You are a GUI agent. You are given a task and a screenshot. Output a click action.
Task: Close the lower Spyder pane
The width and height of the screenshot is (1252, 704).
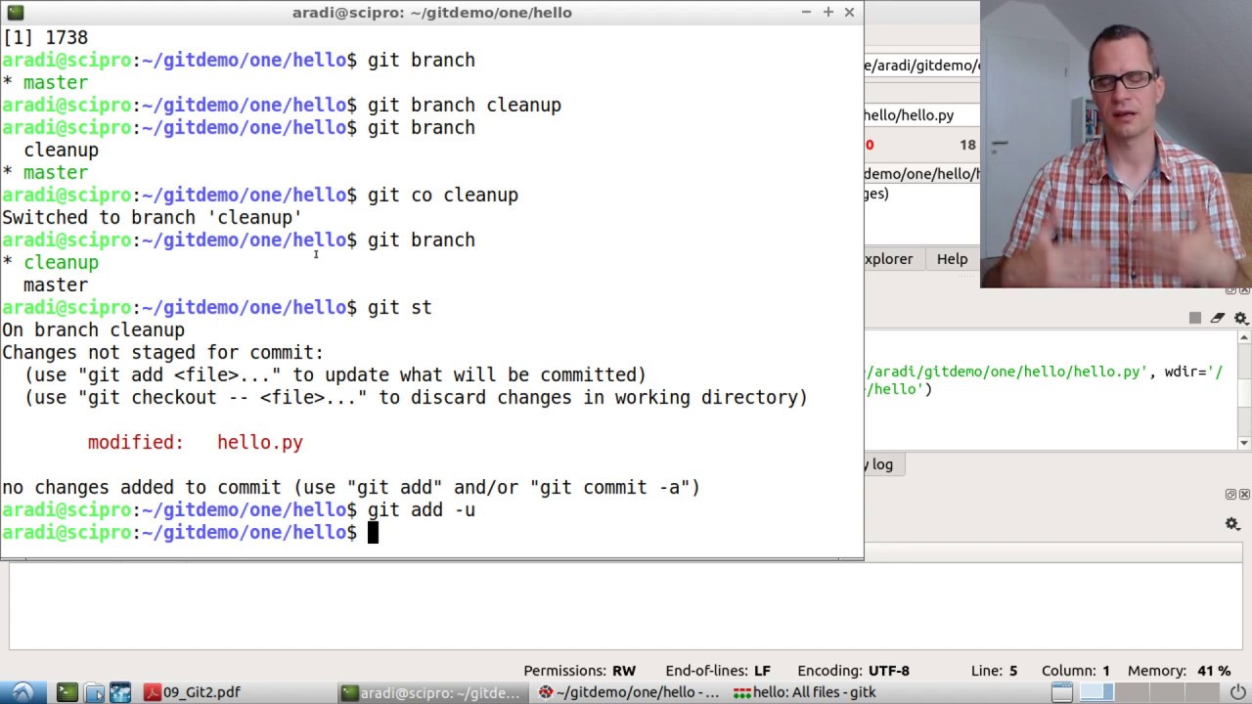click(x=1244, y=495)
